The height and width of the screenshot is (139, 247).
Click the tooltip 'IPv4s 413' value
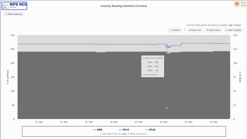point(153,66)
